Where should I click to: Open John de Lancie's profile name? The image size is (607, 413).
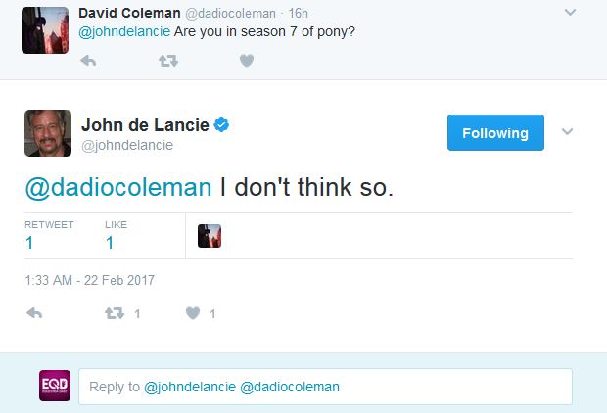click(145, 125)
